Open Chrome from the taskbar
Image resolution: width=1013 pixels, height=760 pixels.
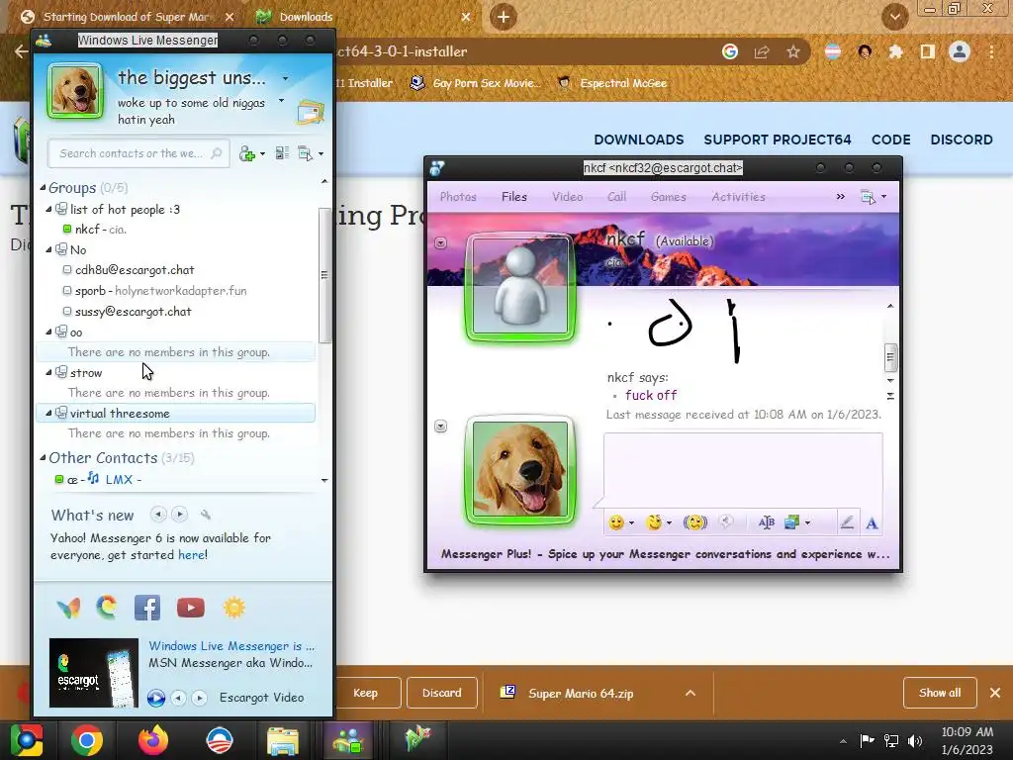87,740
